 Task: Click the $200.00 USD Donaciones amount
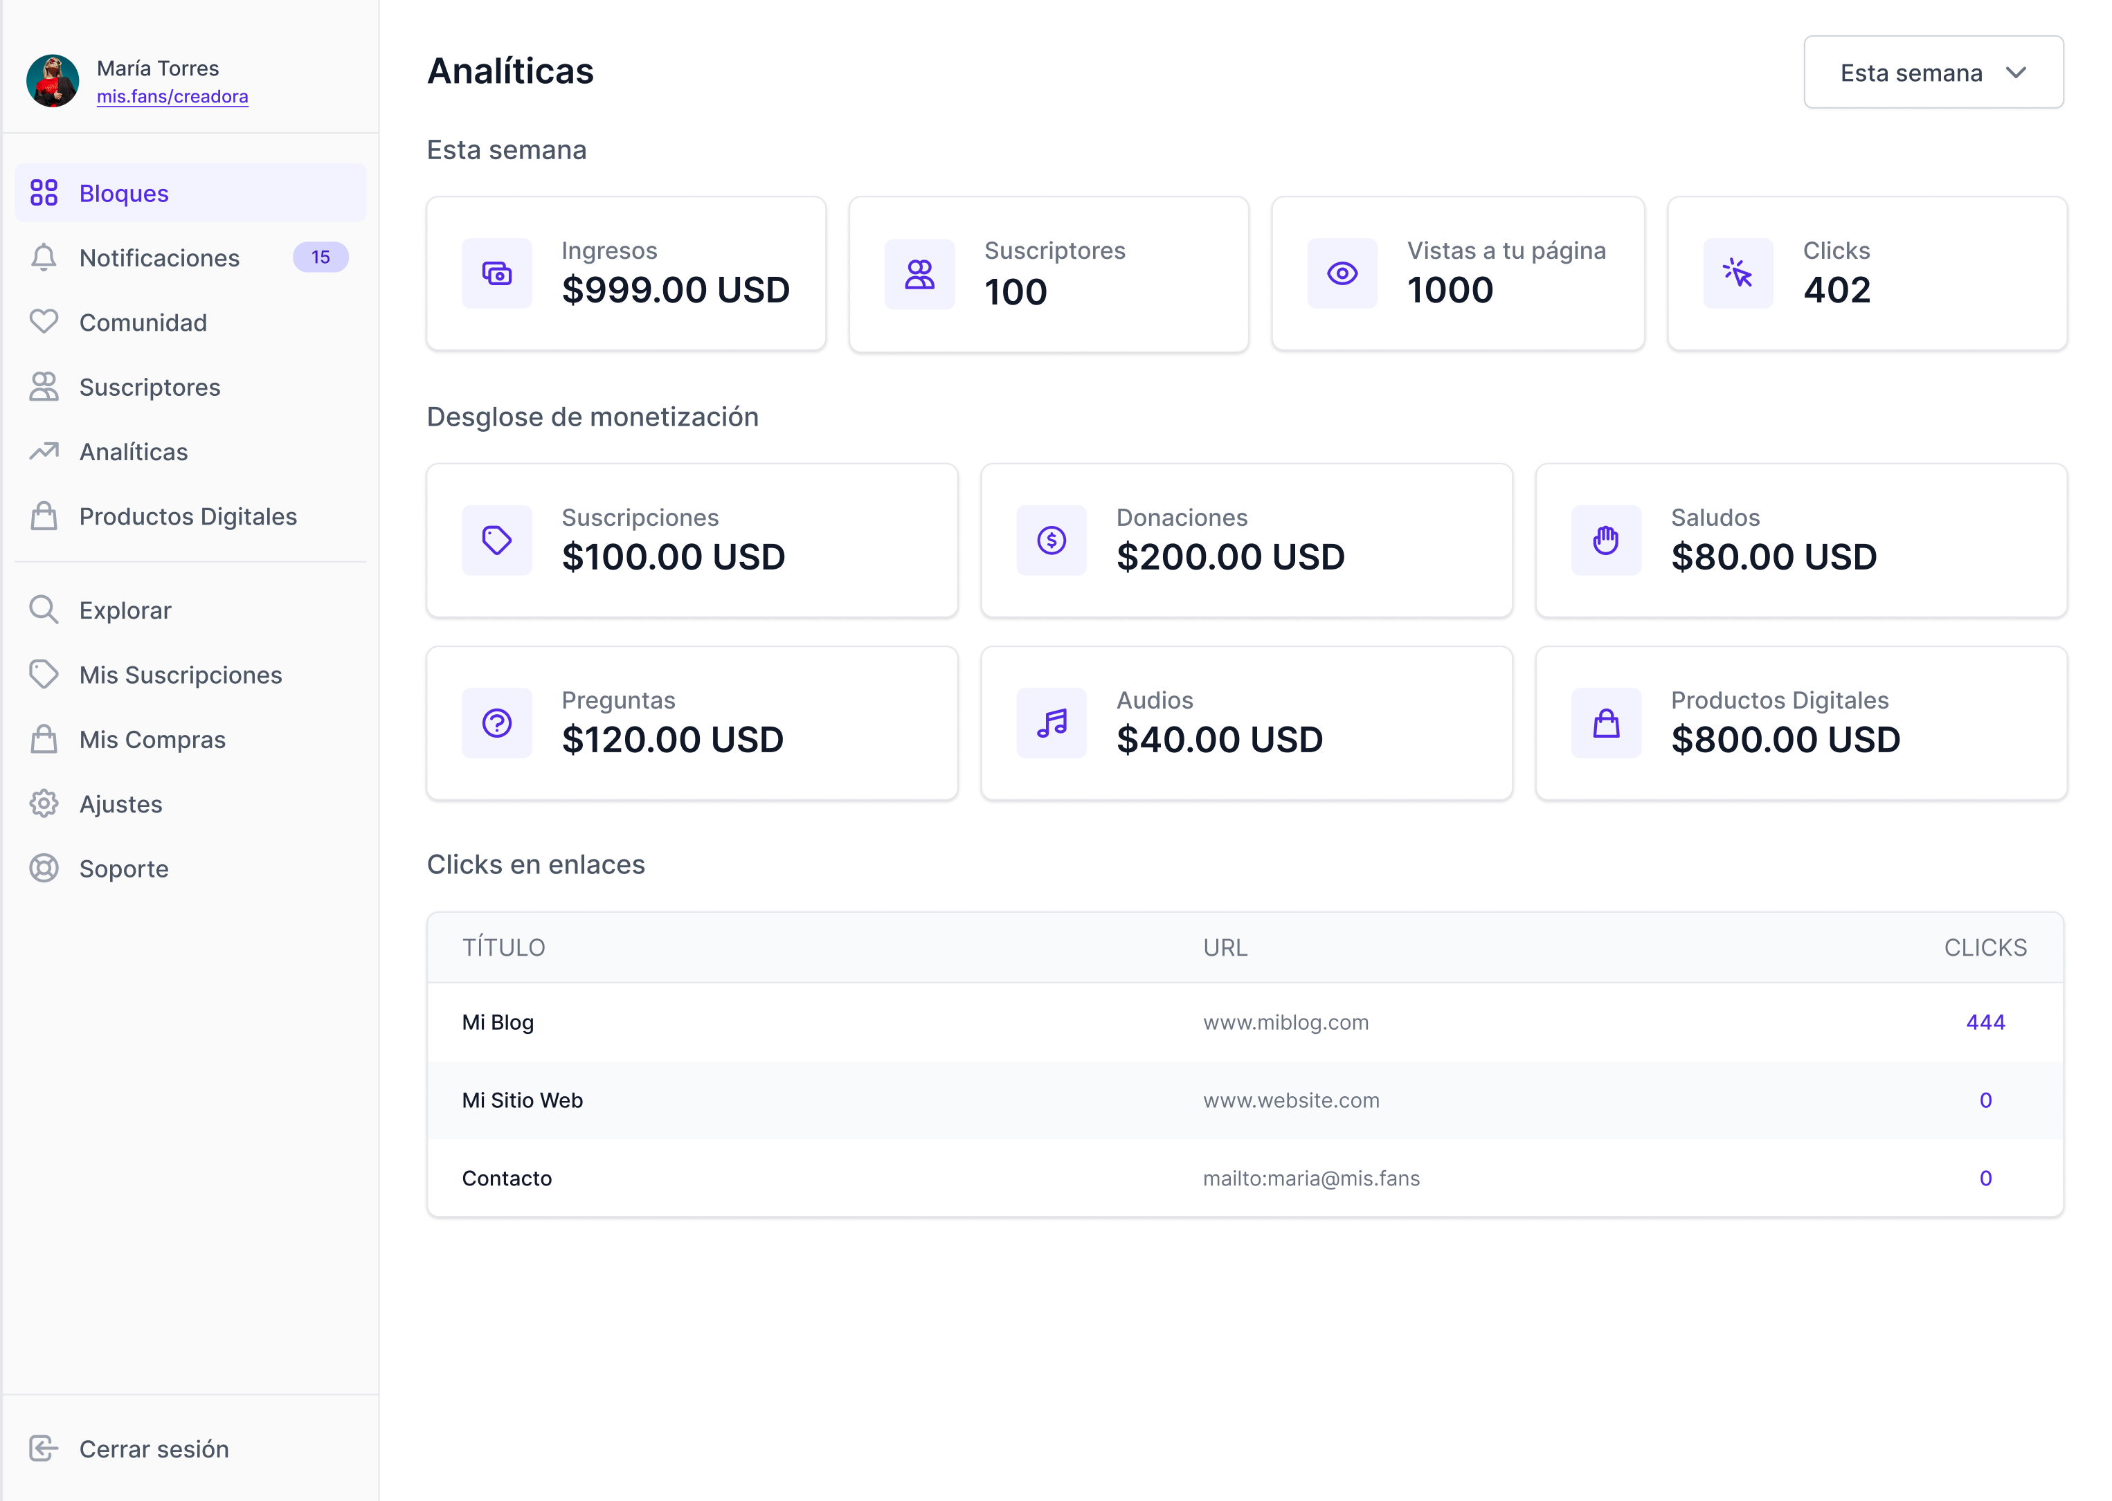pos(1230,557)
